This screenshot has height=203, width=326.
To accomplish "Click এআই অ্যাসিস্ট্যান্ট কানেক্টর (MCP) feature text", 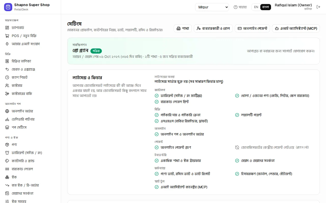I will coord(184,187).
